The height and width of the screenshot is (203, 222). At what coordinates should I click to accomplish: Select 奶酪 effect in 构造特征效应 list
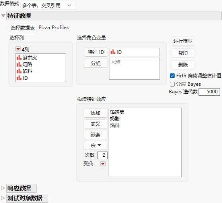[115, 119]
